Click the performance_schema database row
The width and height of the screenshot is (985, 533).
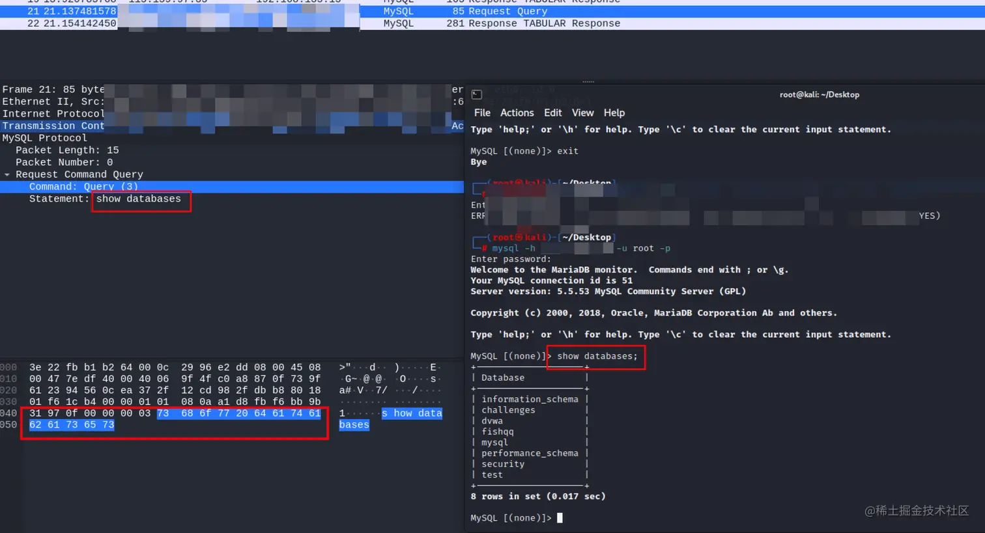(x=530, y=453)
